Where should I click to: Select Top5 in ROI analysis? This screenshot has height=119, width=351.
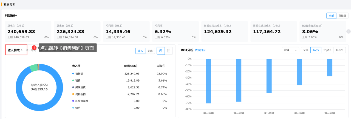point(316,50)
